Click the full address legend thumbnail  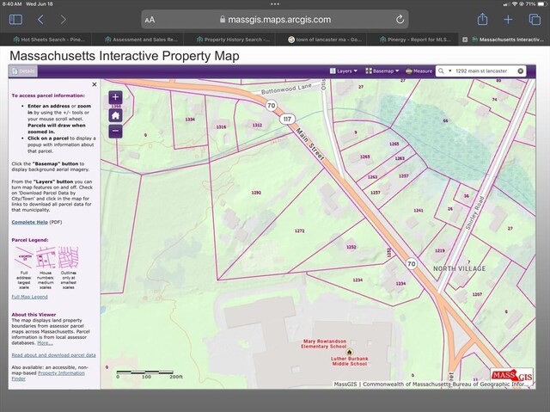(24, 257)
